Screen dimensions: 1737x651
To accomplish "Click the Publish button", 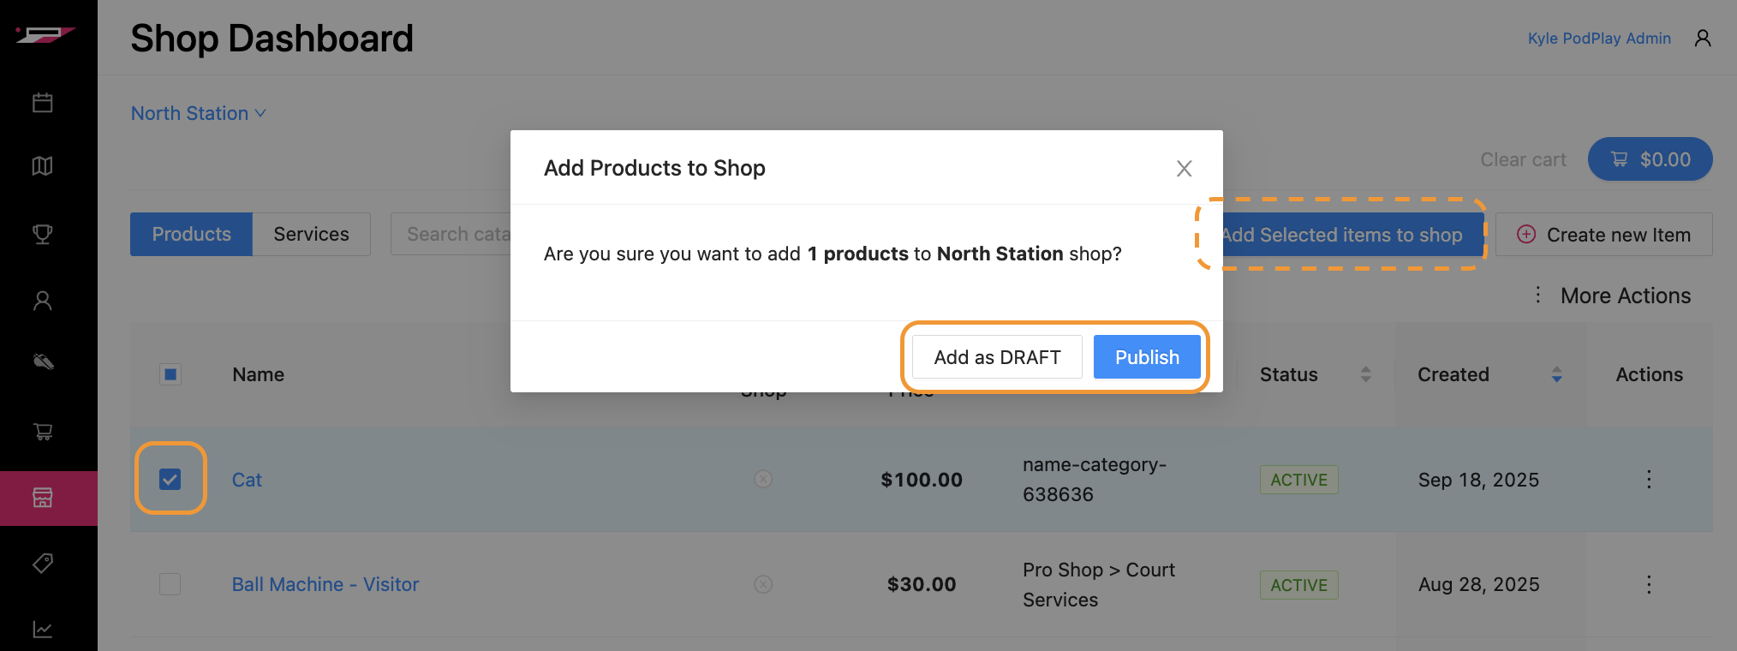I will 1147,357.
